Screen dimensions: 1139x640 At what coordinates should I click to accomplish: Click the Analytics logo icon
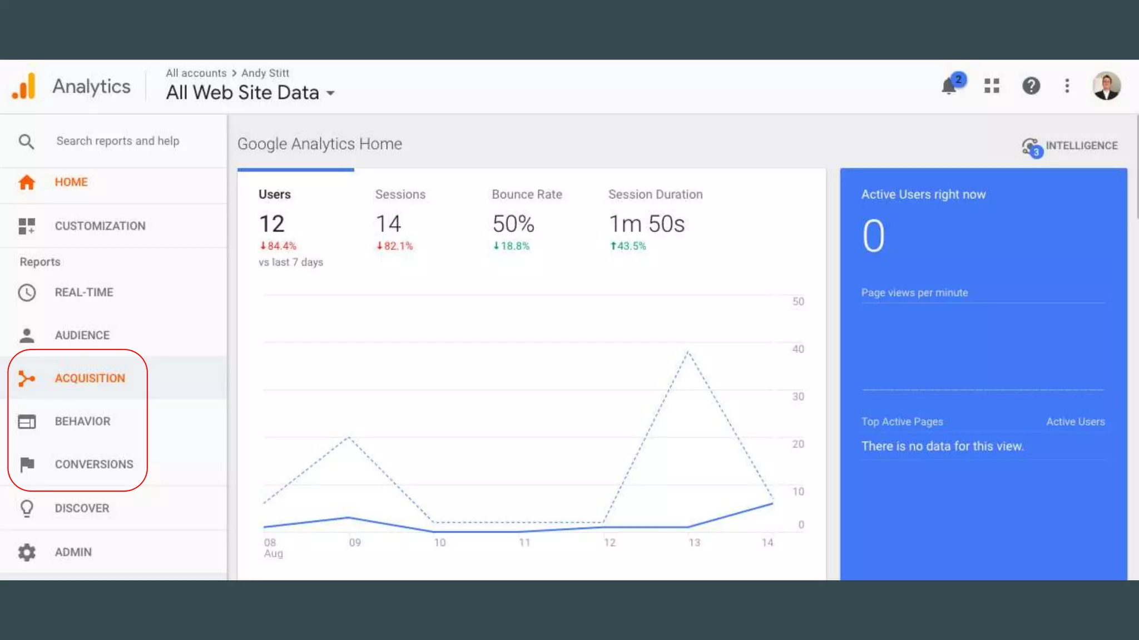tap(24, 87)
